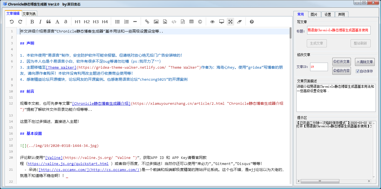Click the [http://cs.occamx.com/] link on line 21
Screen dimensions: 381x189
pos(63,170)
